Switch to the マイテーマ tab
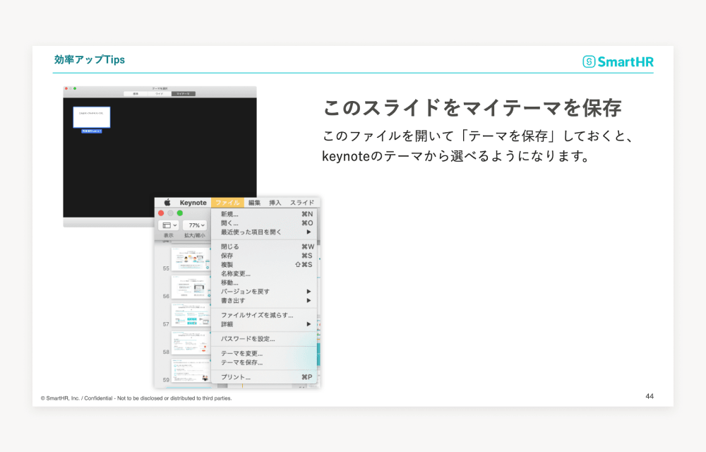This screenshot has width=706, height=452. click(x=183, y=93)
